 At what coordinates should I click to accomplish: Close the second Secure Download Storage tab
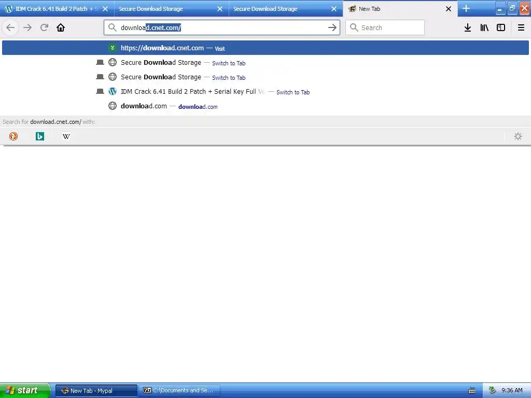coord(334,9)
